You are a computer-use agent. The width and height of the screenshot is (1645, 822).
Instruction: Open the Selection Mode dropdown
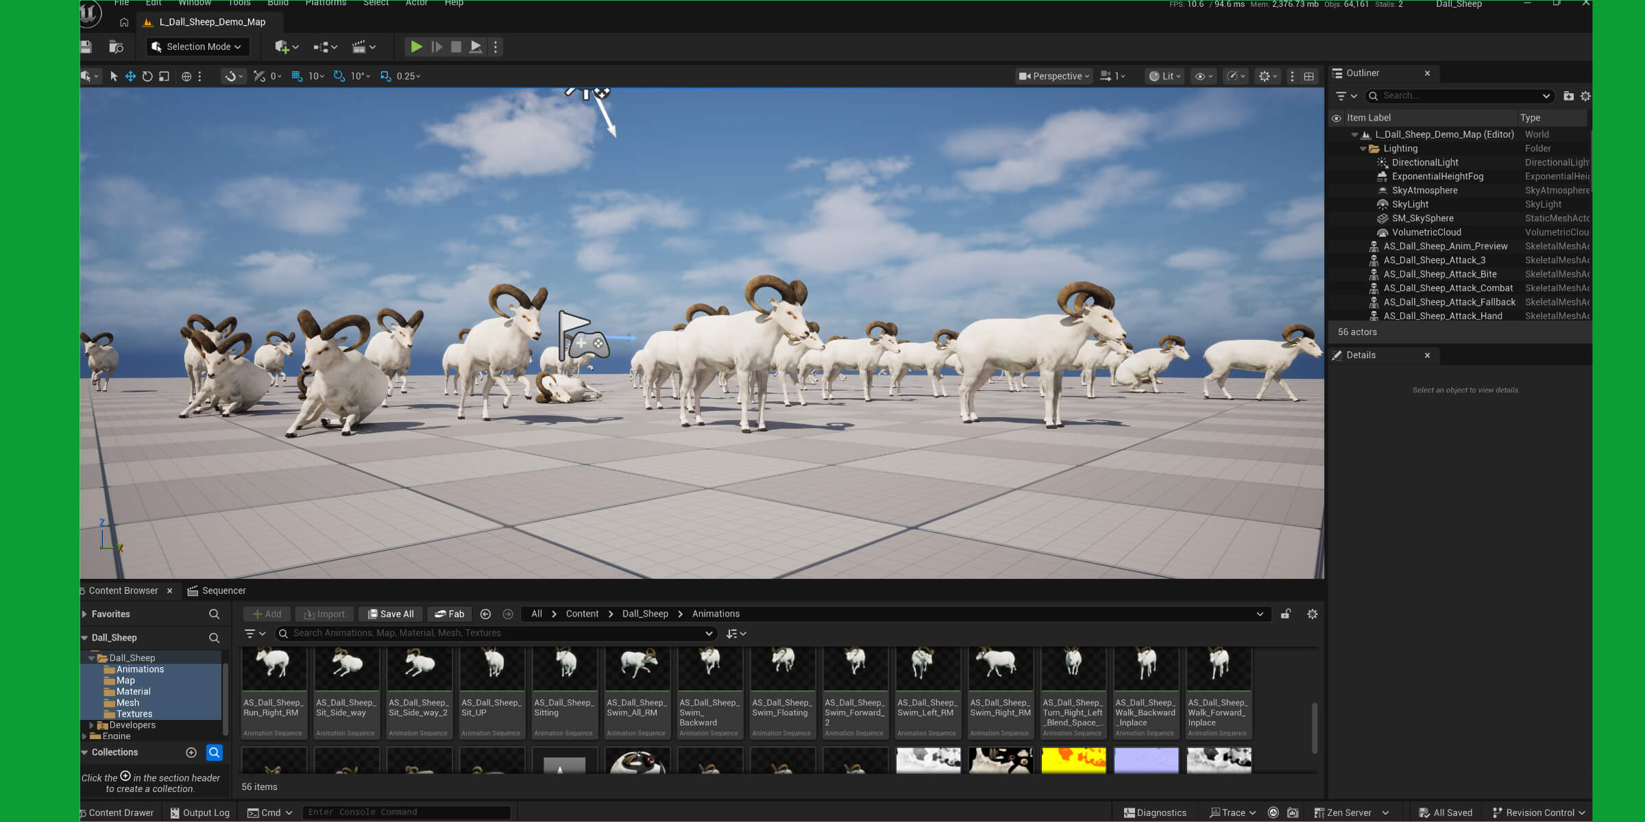[x=197, y=47]
